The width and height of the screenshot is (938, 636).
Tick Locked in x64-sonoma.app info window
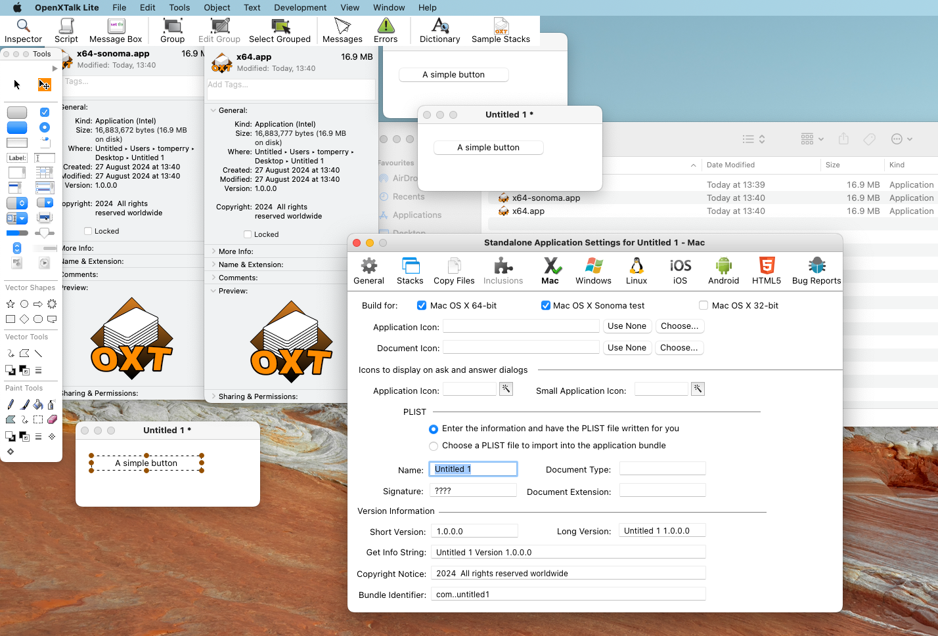[88, 231]
